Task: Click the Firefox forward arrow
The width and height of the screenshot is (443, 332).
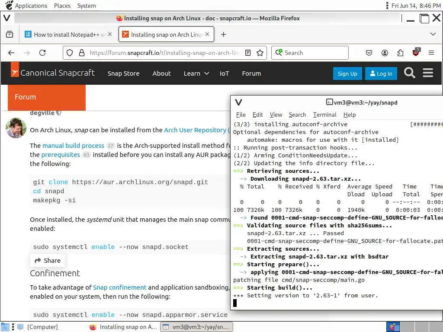Action: (27, 53)
